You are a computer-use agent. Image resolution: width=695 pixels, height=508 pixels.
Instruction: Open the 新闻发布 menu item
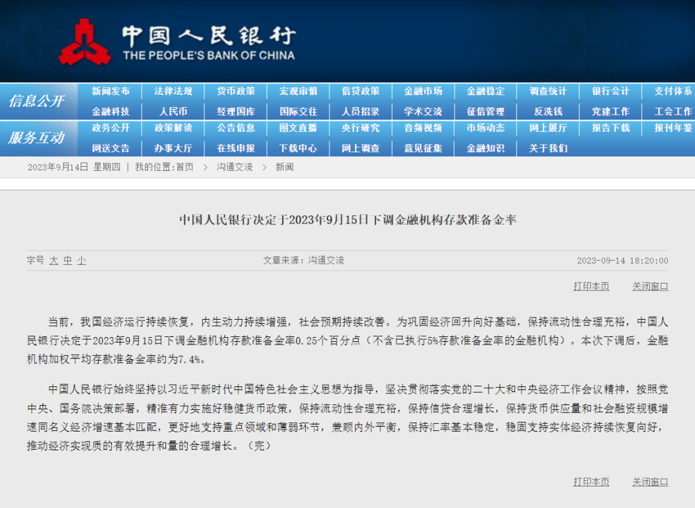pyautogui.click(x=111, y=91)
